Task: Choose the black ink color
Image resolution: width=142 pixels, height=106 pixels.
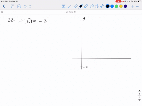Action: [107, 6]
